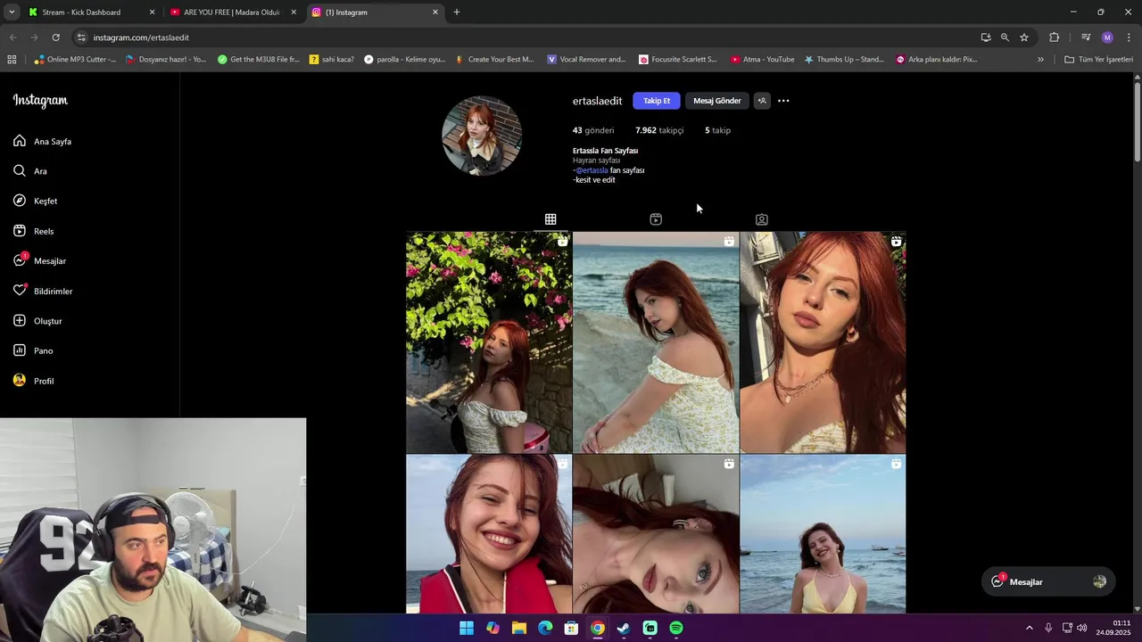
Task: Click the Instagram logo in sidebar
Action: [x=40, y=101]
